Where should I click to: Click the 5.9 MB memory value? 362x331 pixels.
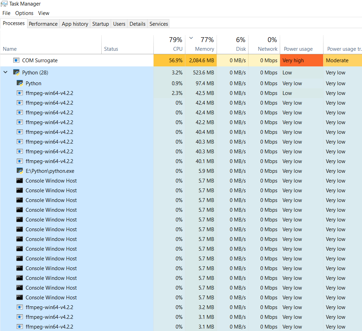pos(206,171)
